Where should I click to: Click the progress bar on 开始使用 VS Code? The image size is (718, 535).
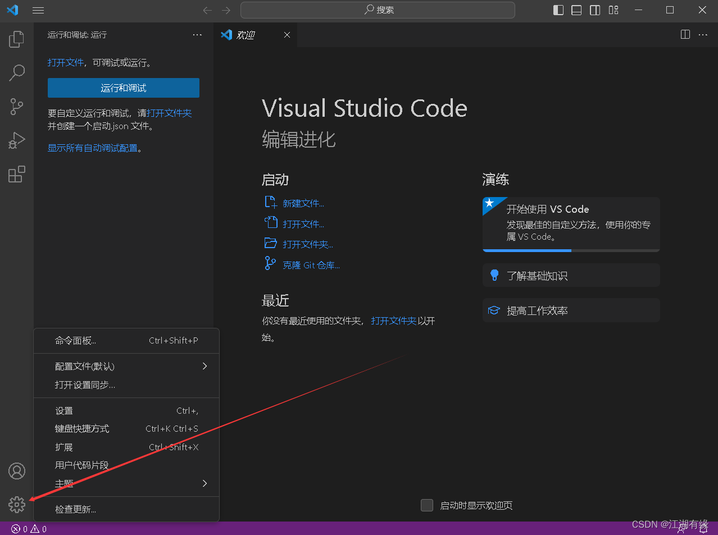coord(571,250)
